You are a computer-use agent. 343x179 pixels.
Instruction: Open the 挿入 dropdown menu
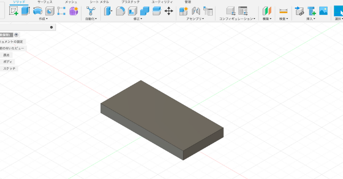311,19
